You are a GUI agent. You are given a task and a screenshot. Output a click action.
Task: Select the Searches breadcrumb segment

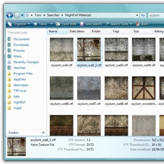(53, 15)
